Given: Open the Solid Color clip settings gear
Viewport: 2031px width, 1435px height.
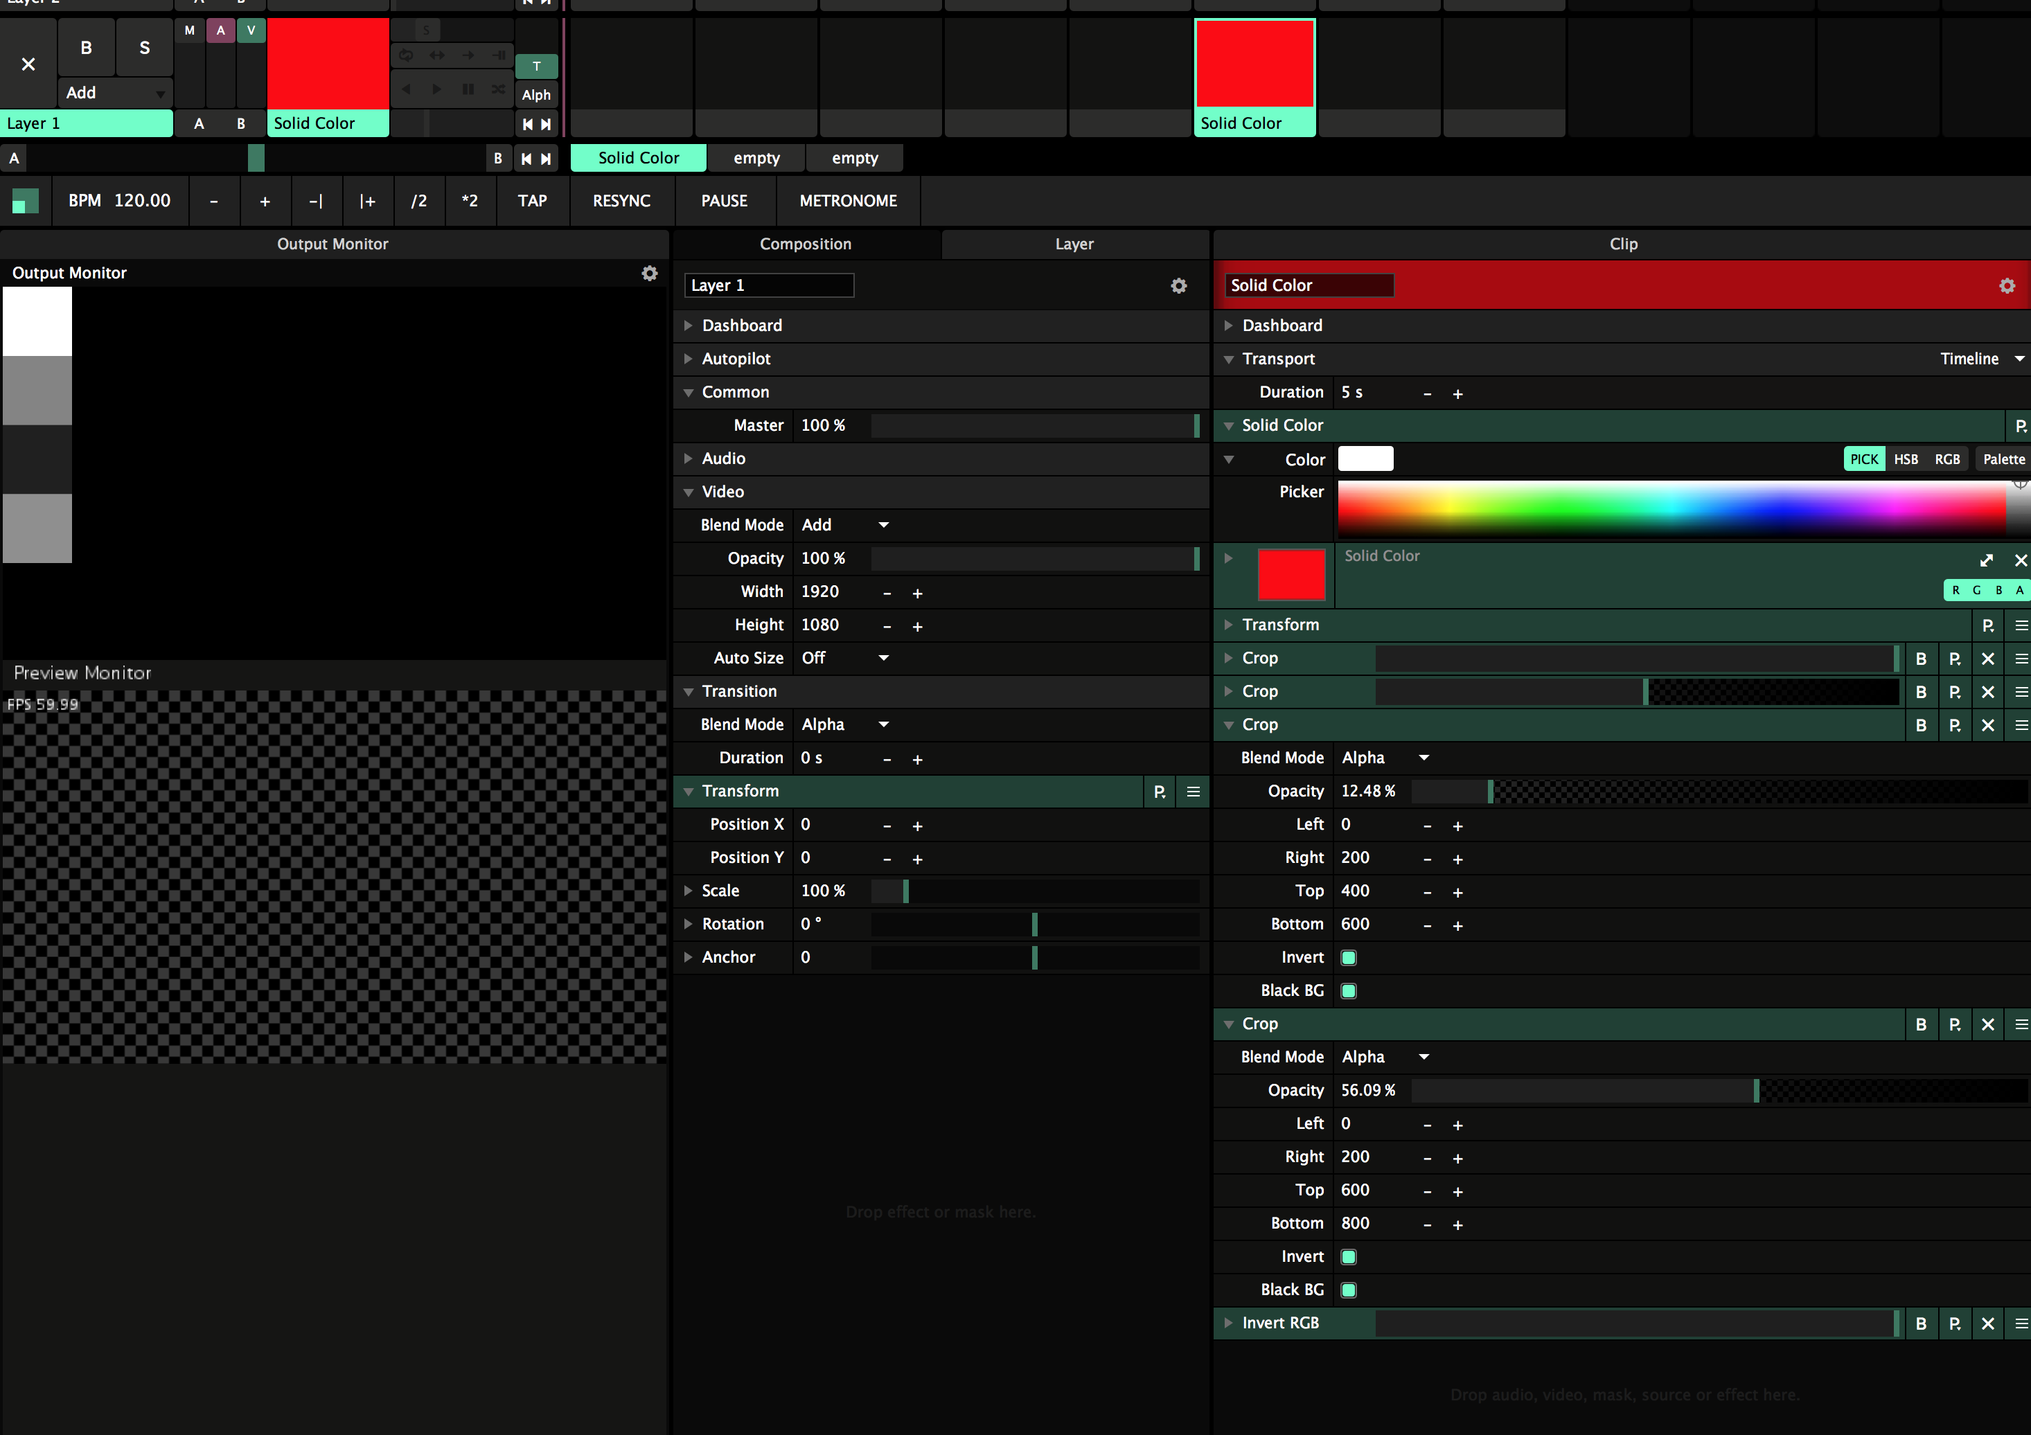Looking at the screenshot, I should click(x=2006, y=285).
